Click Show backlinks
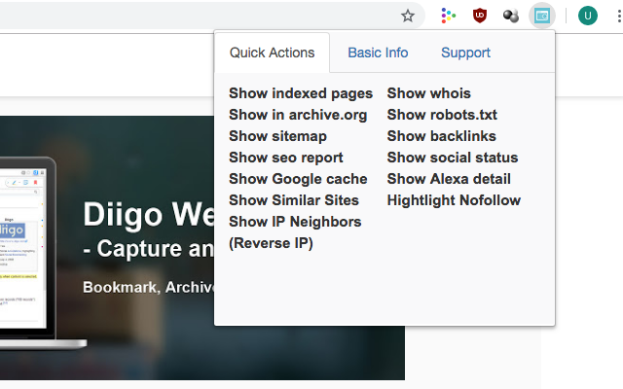Viewport: 623px width, 389px height. [x=441, y=136]
